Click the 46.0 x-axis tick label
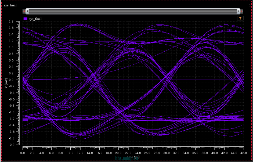 pyautogui.click(x=244, y=153)
